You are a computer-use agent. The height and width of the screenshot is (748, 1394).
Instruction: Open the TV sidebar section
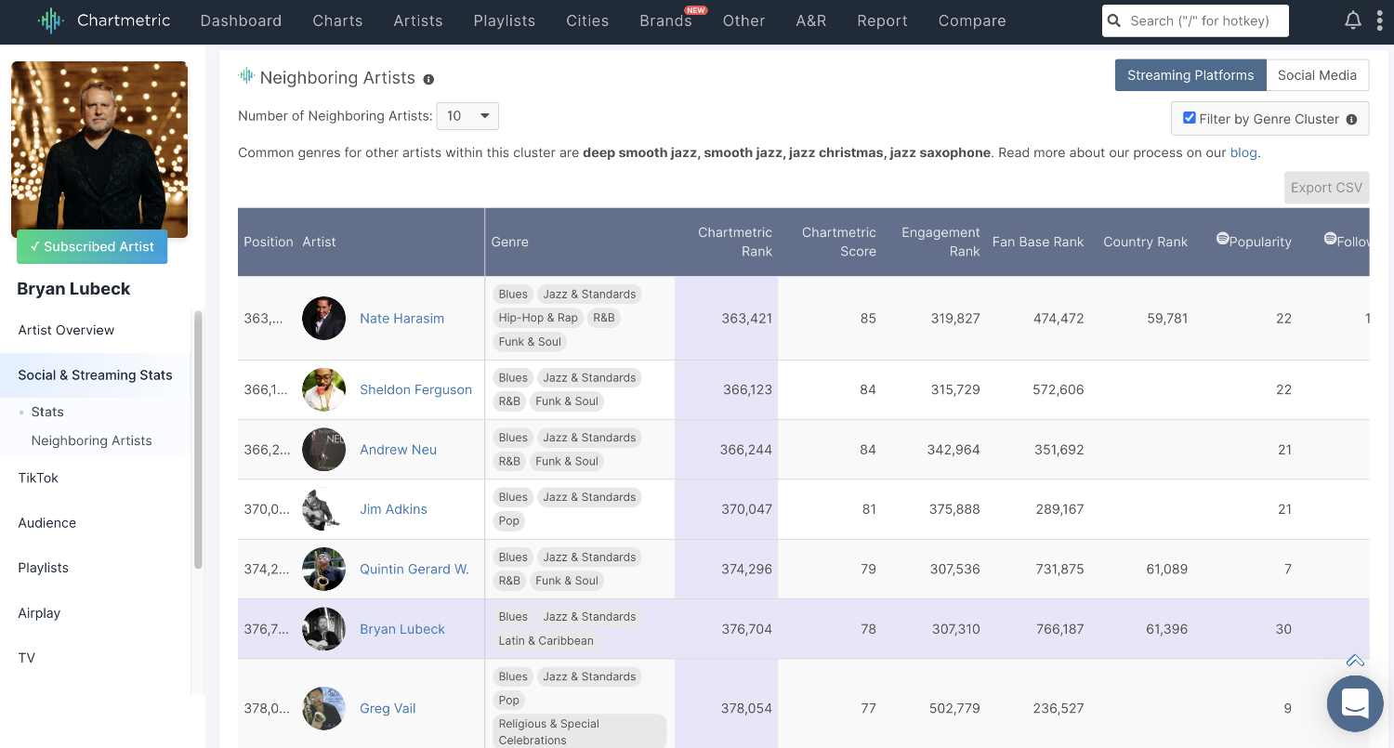tap(26, 658)
